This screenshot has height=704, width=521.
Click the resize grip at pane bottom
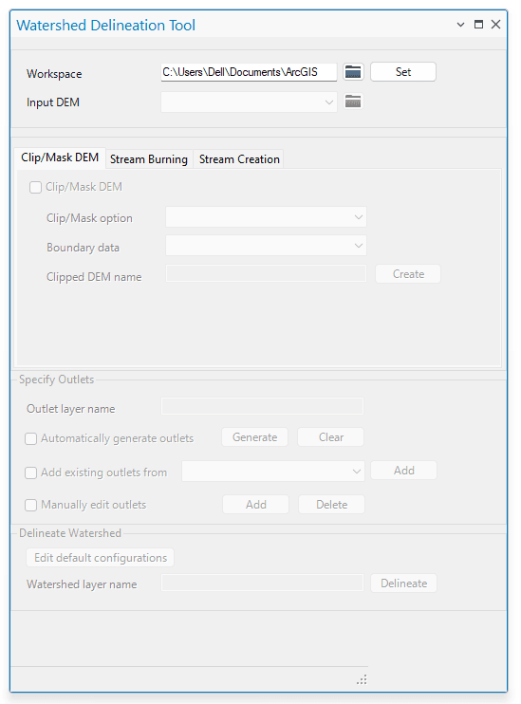tap(362, 679)
